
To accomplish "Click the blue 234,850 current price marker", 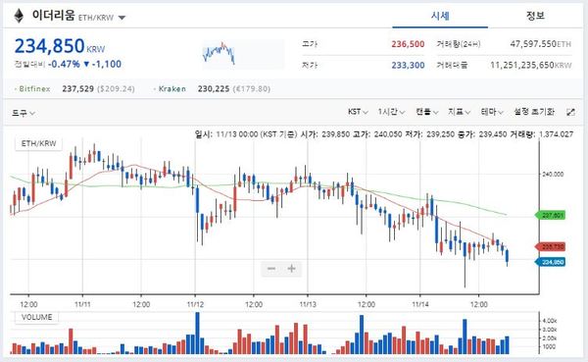I will (550, 262).
